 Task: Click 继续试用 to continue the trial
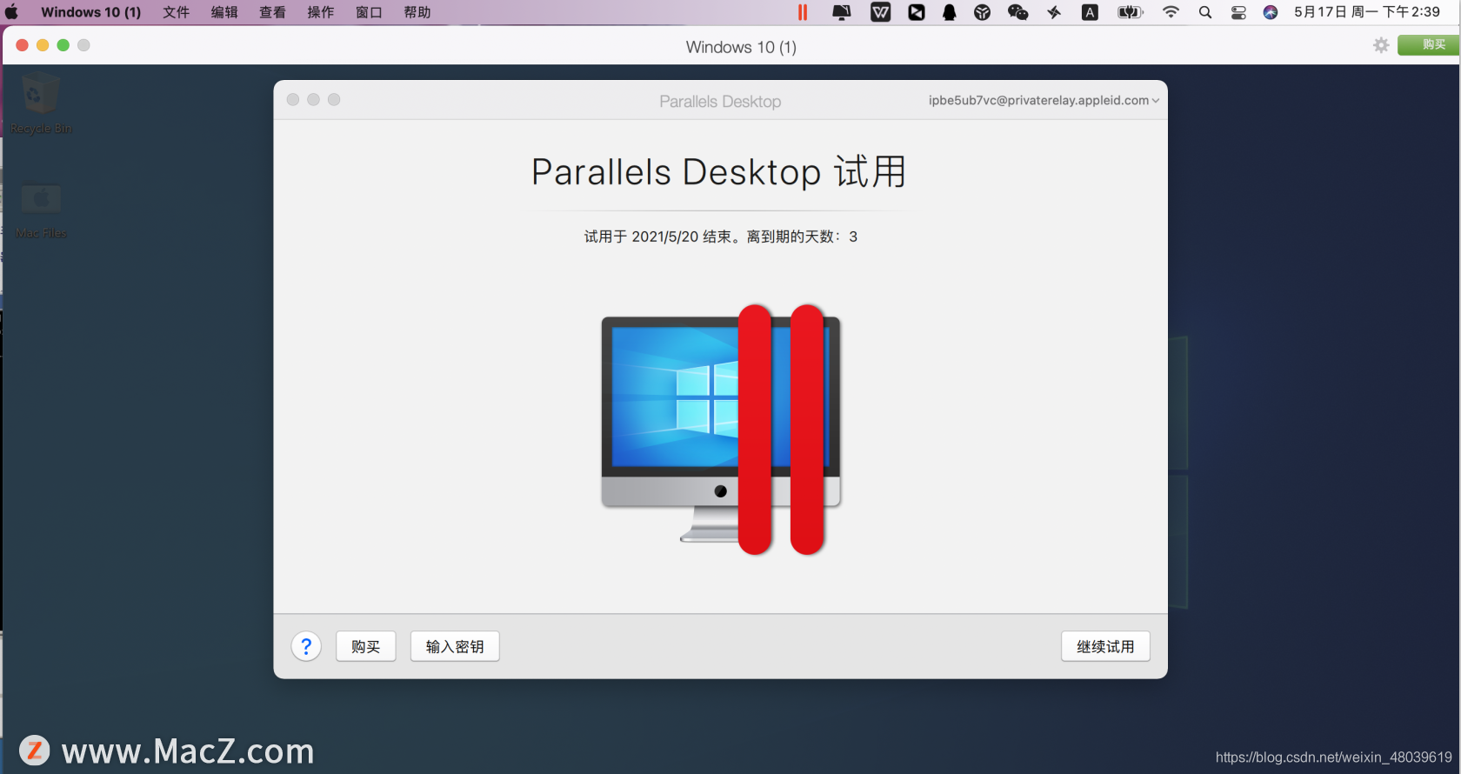click(1105, 646)
